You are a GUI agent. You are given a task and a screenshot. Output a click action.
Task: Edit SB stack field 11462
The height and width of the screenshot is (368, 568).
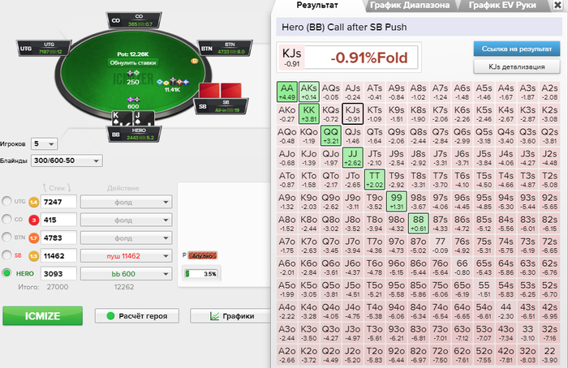click(58, 256)
